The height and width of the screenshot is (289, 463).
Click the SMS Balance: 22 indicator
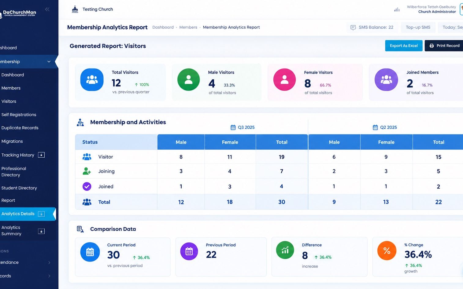[372, 27]
